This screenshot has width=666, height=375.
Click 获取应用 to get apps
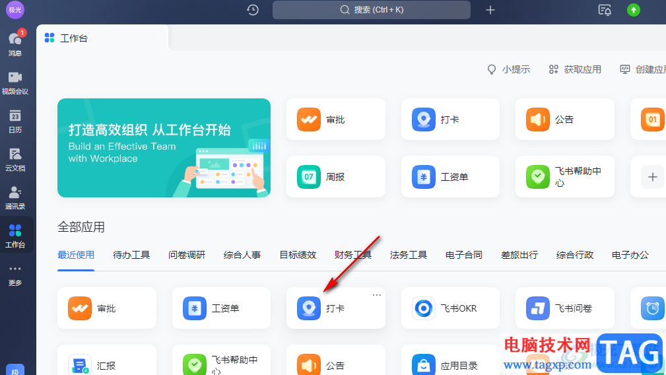pyautogui.click(x=575, y=69)
